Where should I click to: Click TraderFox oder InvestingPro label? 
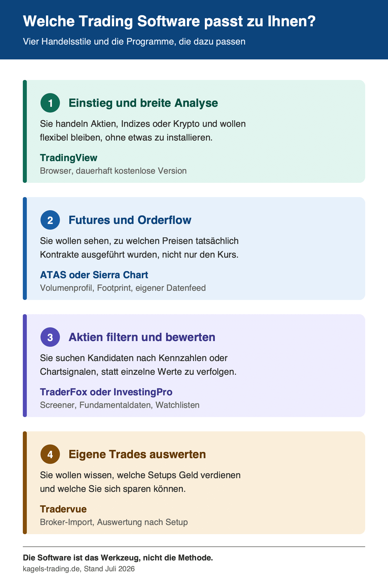pyautogui.click(x=106, y=392)
